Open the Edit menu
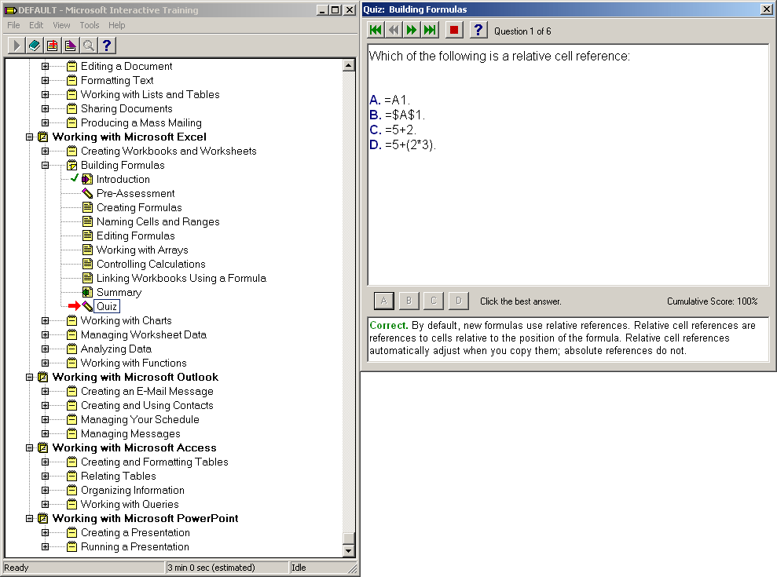Viewport: 777px width, 577px height. pos(35,25)
